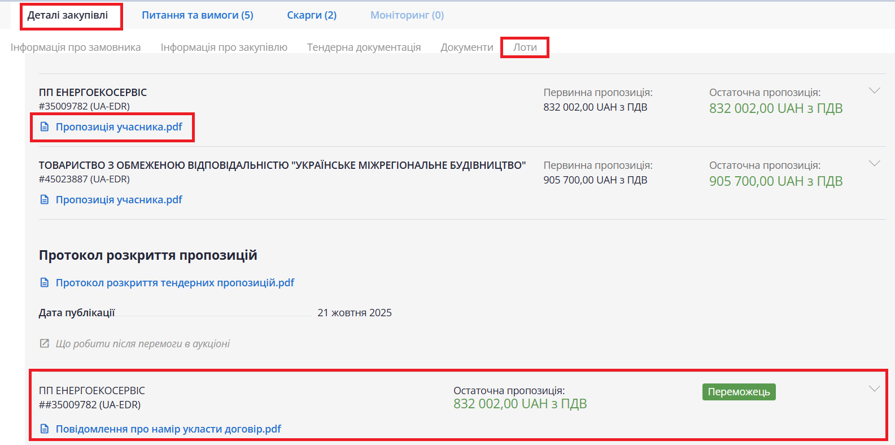Select the 'Лоти' section link

point(525,47)
